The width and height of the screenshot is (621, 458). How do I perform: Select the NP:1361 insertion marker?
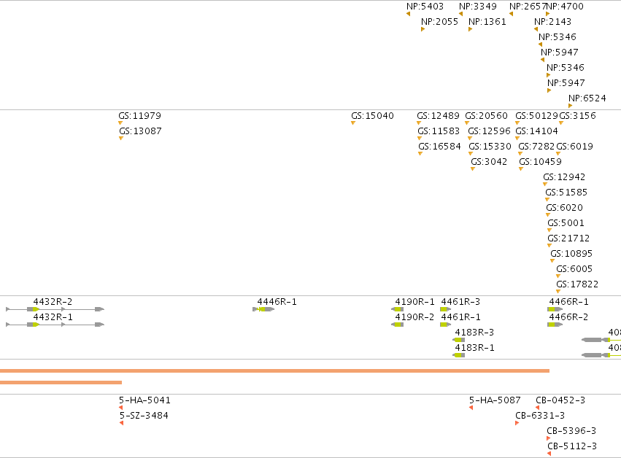(471, 29)
